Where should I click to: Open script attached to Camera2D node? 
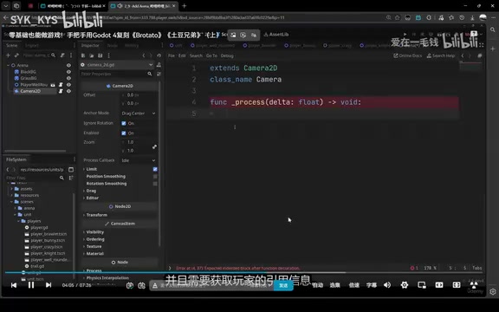point(61,91)
